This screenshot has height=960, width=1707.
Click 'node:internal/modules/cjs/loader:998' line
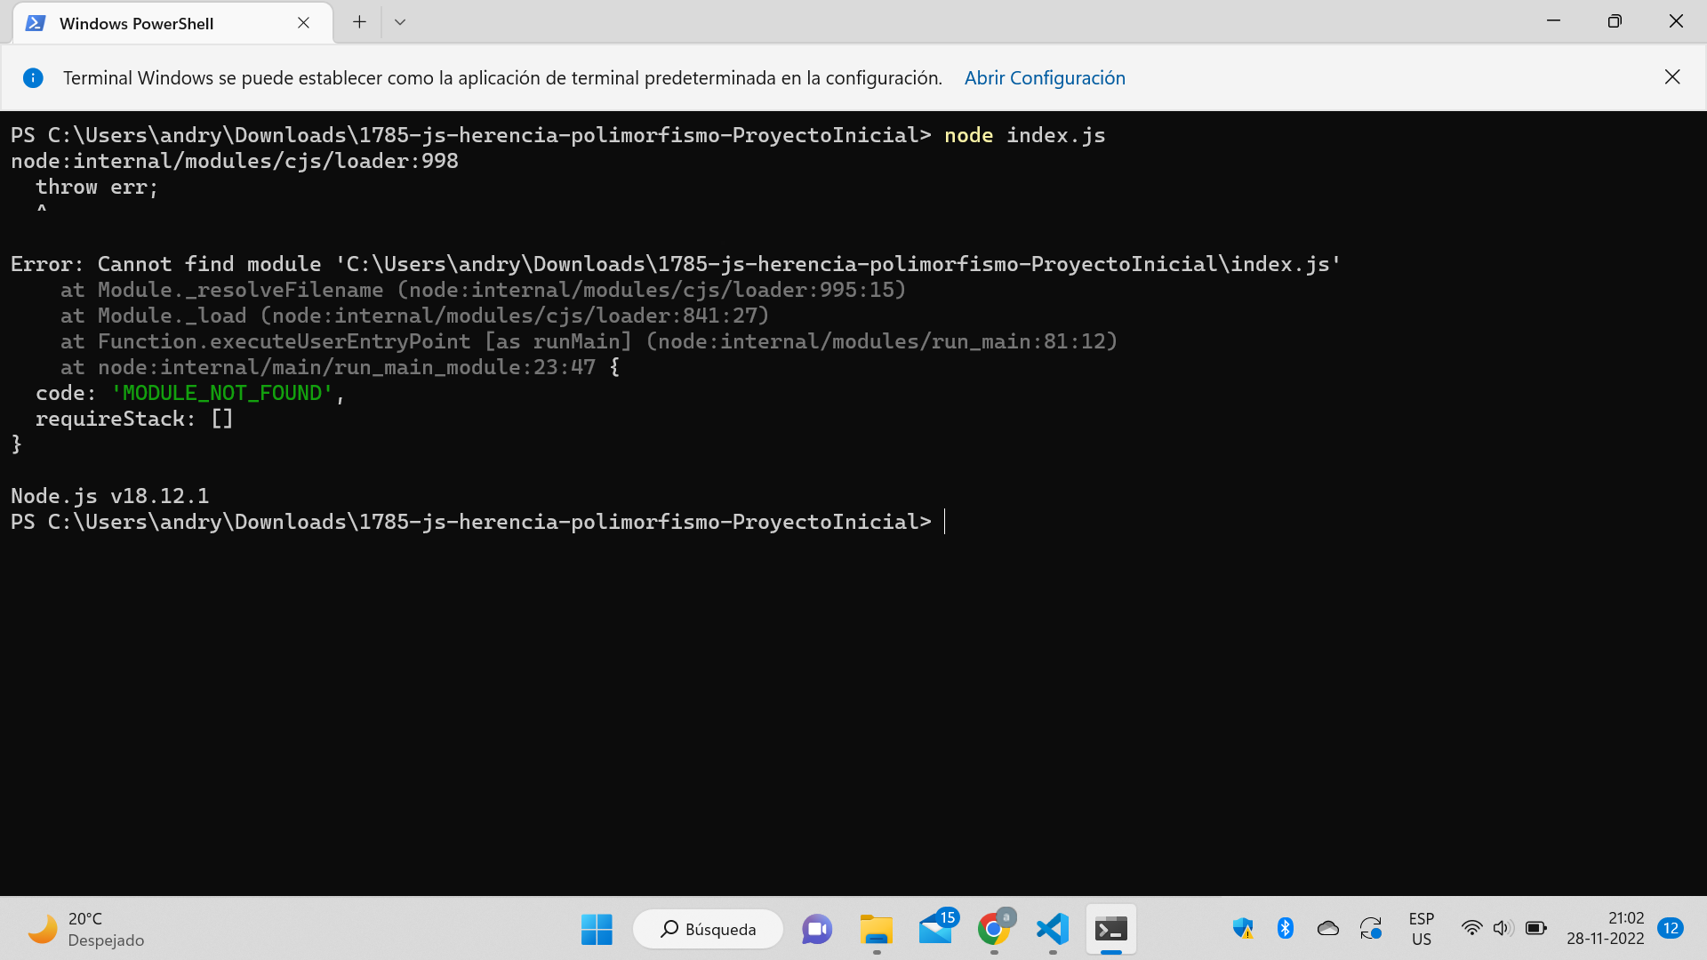pos(235,161)
